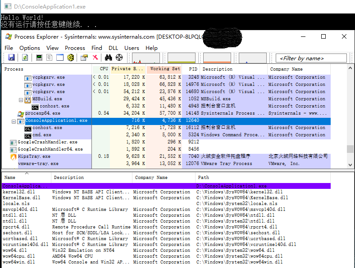Kill process with the red X icon
The width and height of the screenshot is (355, 268).
point(95,58)
